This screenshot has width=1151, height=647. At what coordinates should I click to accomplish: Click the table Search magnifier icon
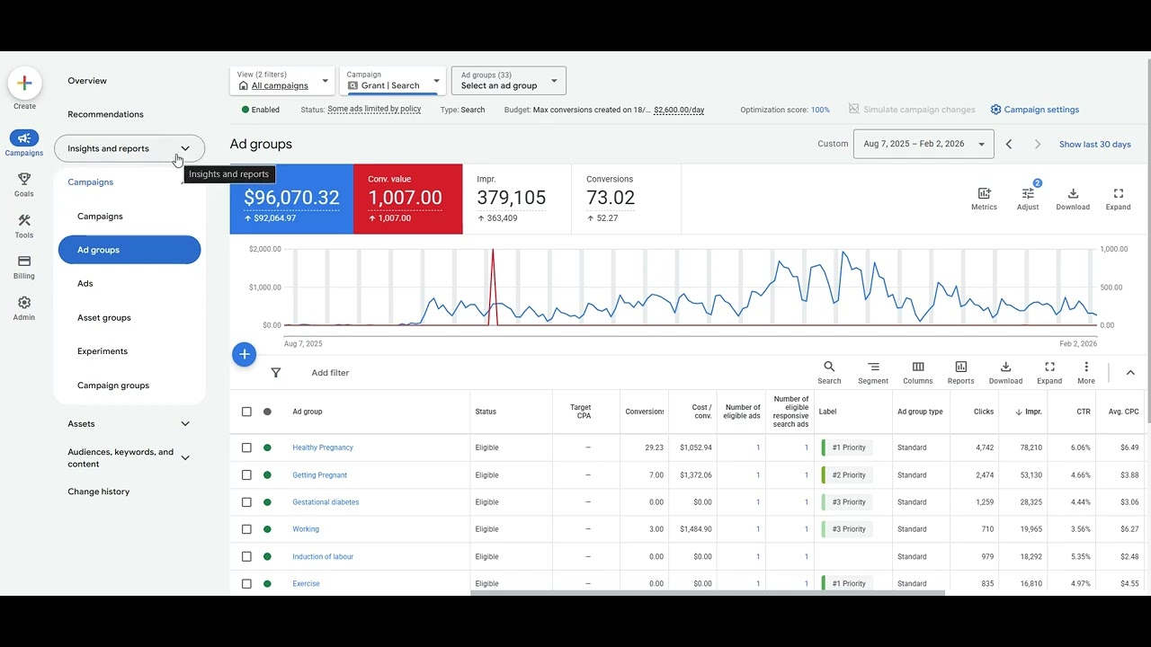(829, 367)
